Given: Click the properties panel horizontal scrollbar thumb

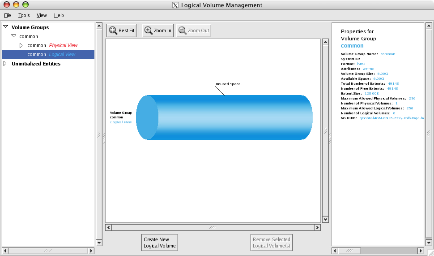Looking at the screenshot, I should coord(349,251).
